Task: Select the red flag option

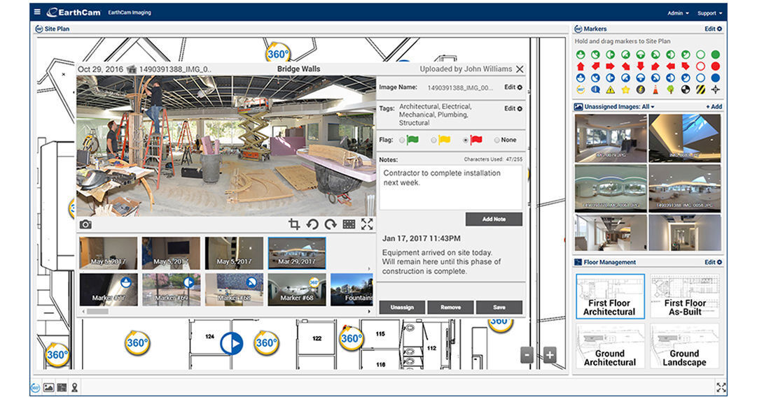Action: pyautogui.click(x=466, y=140)
